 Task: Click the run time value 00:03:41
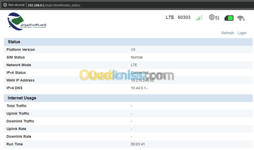[x=138, y=144]
